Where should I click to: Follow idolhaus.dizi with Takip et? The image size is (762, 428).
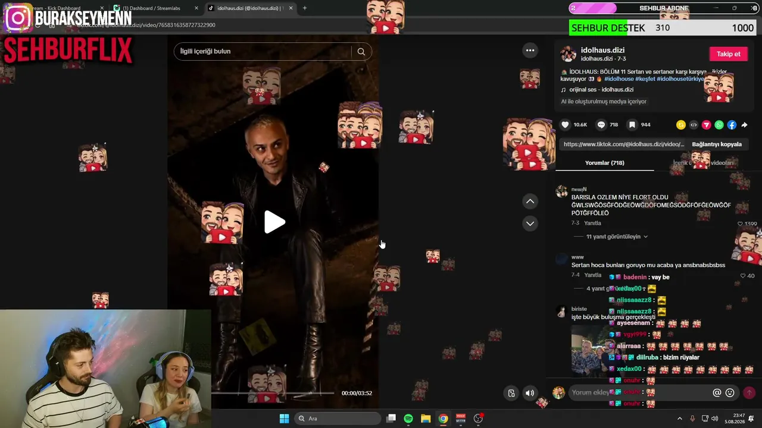point(728,54)
